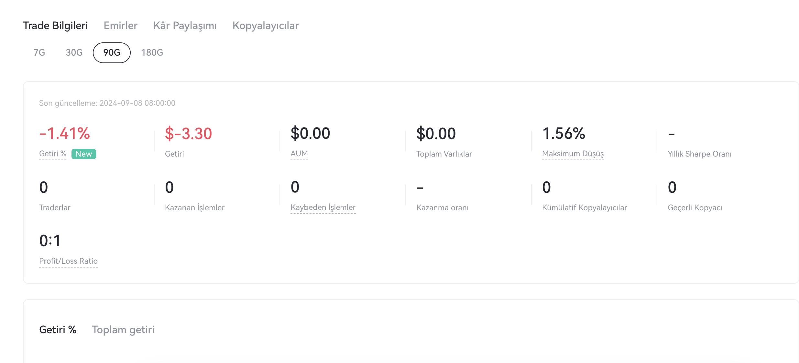The height and width of the screenshot is (363, 799).
Task: Select the 30G time range
Action: pos(74,52)
